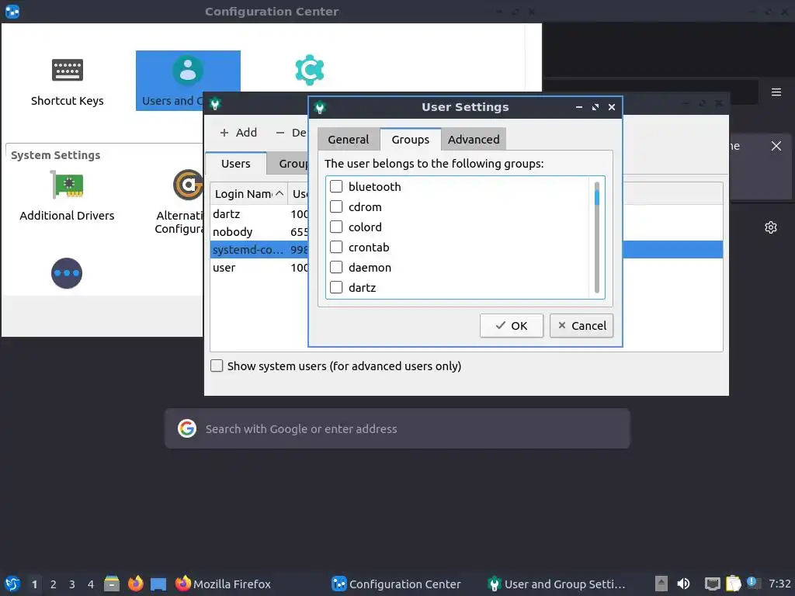Switch to User and Group Settings taskbar entry
The width and height of the screenshot is (795, 596).
coord(556,584)
